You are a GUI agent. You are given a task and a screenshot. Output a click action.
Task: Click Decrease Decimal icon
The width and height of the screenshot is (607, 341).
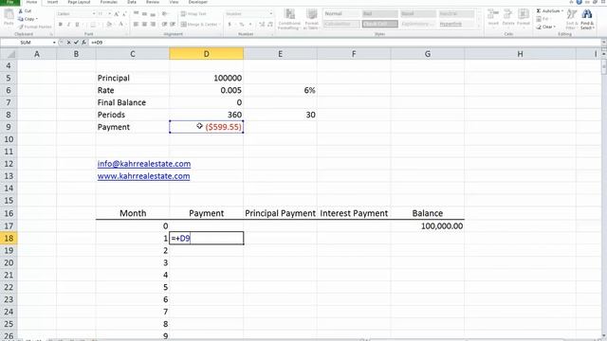pos(269,25)
